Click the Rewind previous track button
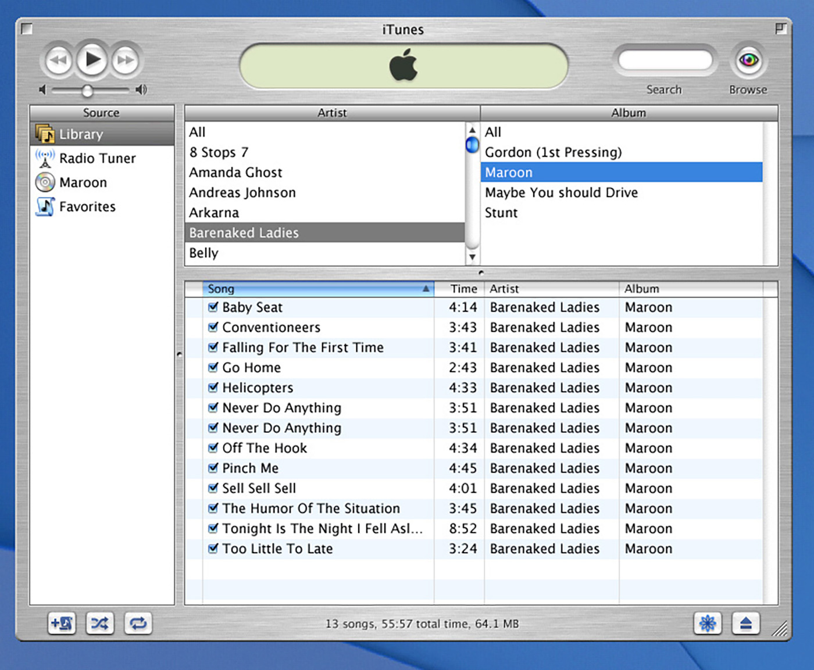This screenshot has width=814, height=670. pos(59,59)
